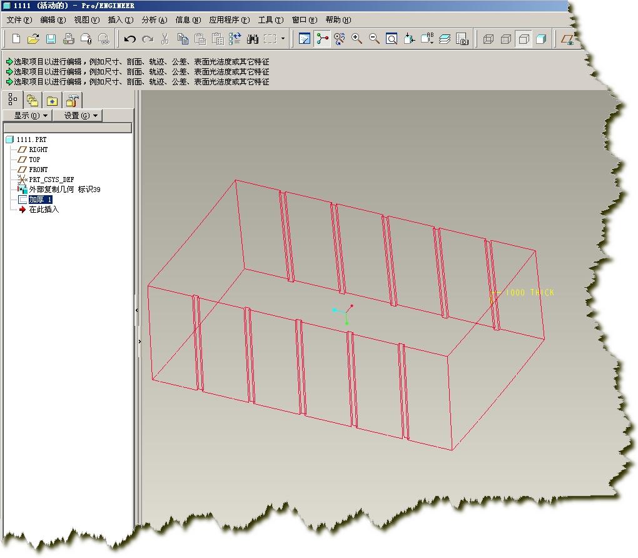Click the Regenerate model icon
The image size is (638, 558).
(235, 39)
